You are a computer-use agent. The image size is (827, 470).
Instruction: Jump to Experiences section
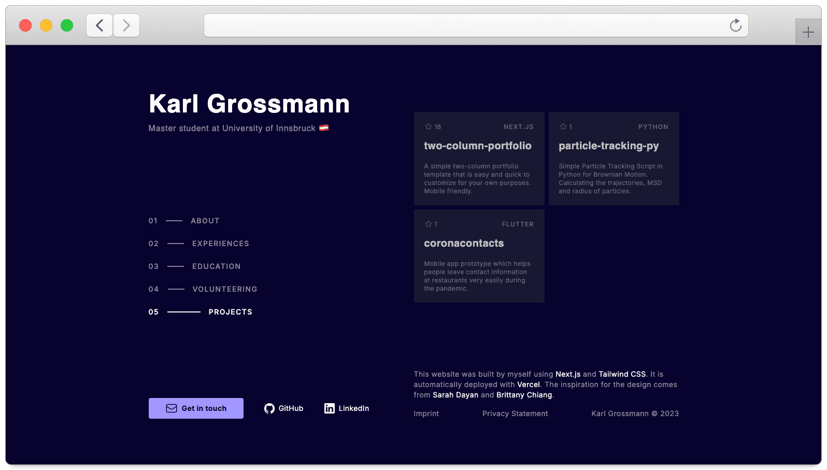pyautogui.click(x=221, y=244)
